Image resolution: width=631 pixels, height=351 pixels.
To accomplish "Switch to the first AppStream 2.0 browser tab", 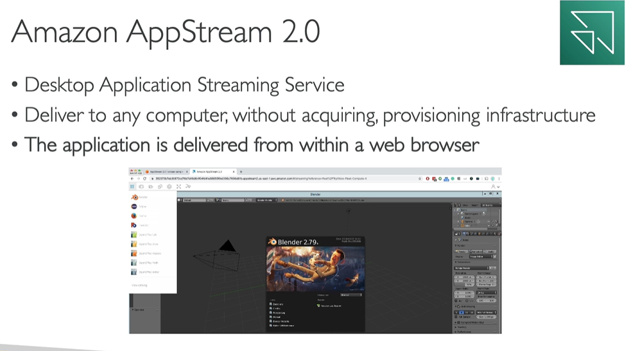I will tap(166, 172).
